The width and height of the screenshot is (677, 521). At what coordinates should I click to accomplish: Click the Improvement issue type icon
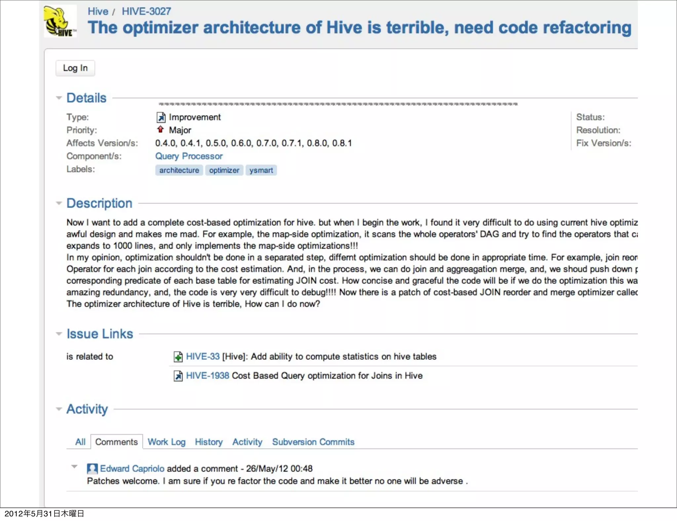[161, 117]
